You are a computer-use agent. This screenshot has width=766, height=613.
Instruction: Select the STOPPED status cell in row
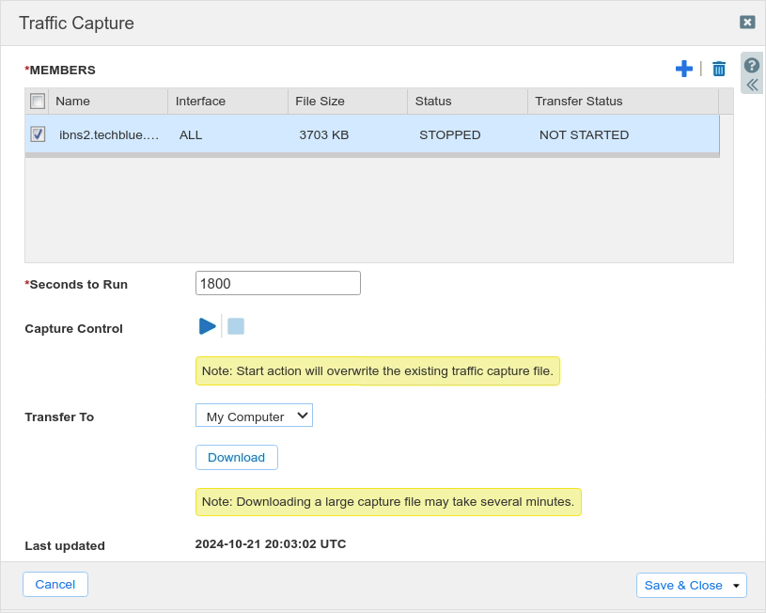[450, 135]
